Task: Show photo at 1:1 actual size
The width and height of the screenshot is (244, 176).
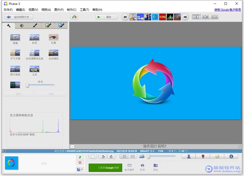Action: point(133,156)
